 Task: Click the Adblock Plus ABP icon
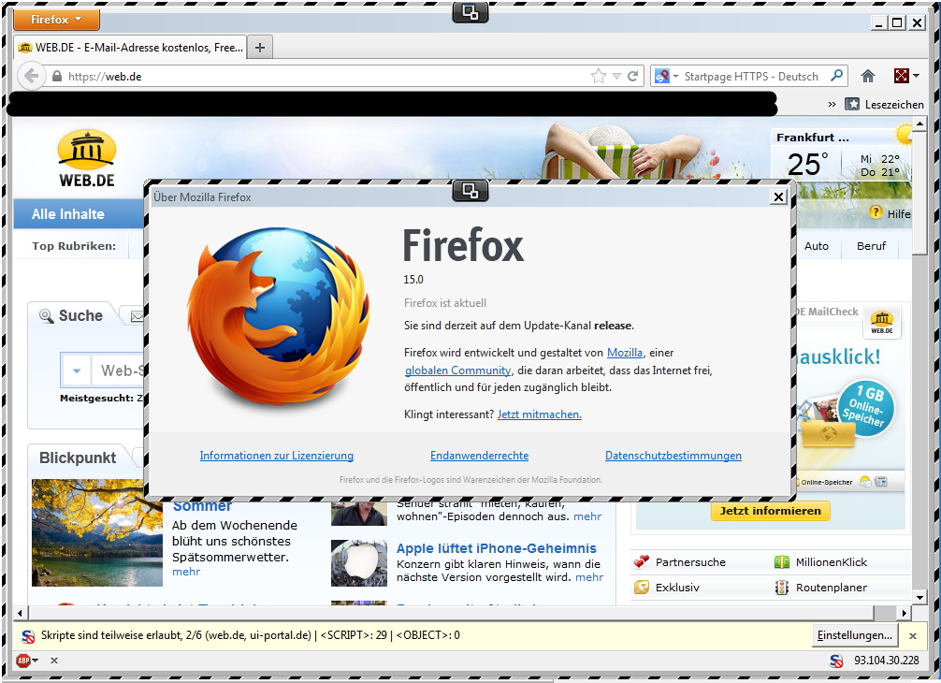[x=23, y=661]
